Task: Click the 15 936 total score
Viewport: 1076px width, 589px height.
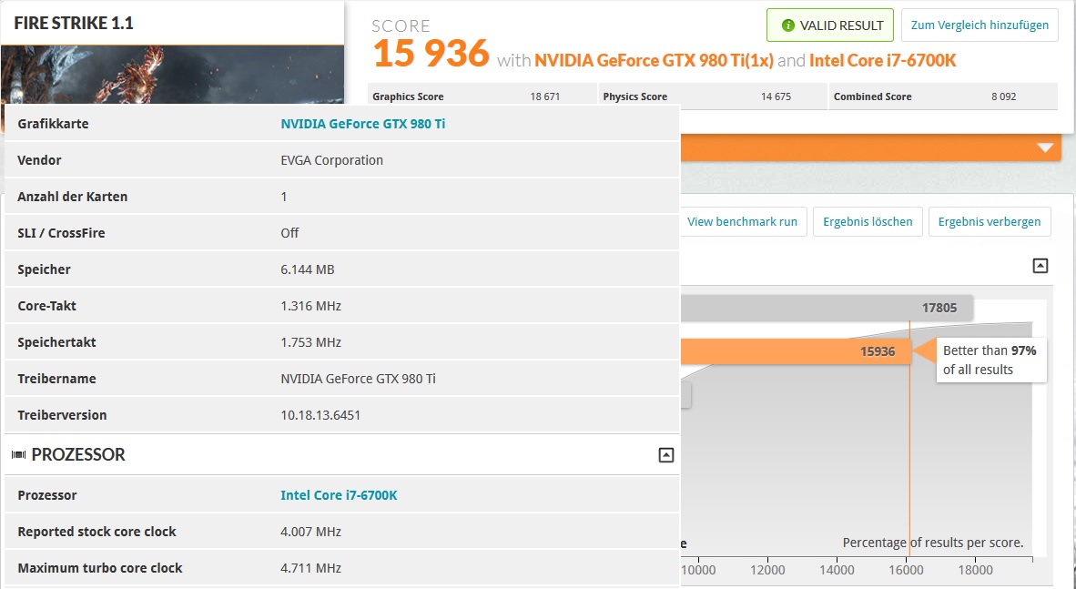Action: (x=431, y=53)
